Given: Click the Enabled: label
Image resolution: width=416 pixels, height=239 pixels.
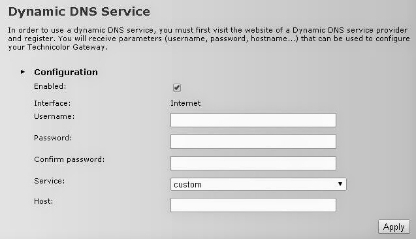Looking at the screenshot, I should (x=50, y=86).
